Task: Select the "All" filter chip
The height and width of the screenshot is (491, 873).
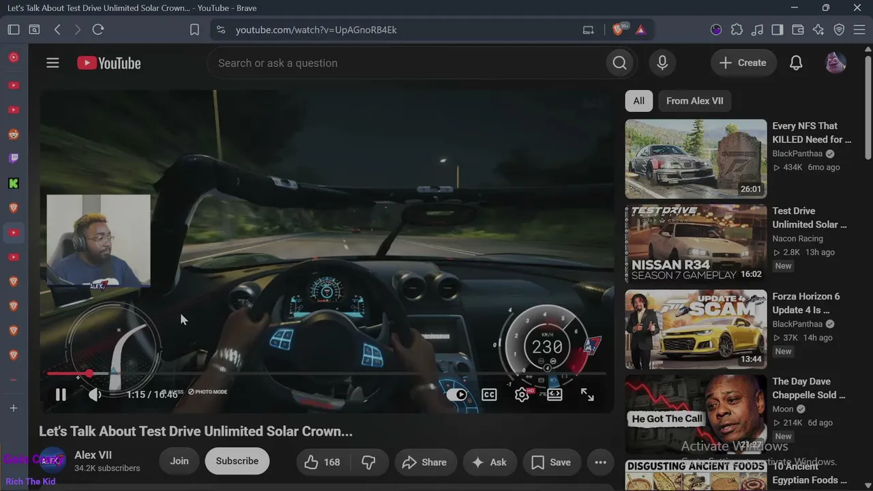Action: coord(639,101)
